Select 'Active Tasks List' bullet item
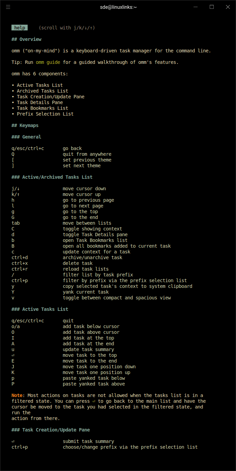 pos(39,85)
